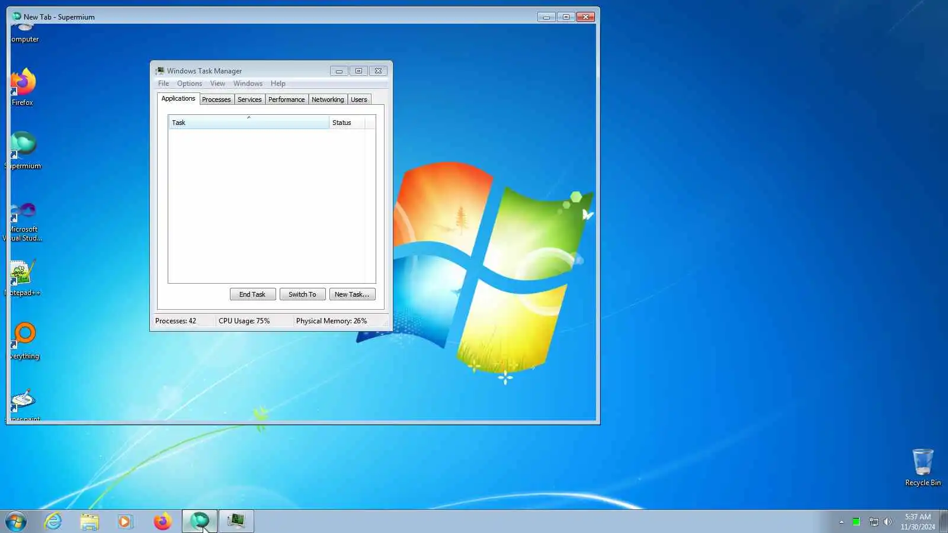Switch to Supermium via its taskbar button
948x533 pixels.
[x=200, y=521]
